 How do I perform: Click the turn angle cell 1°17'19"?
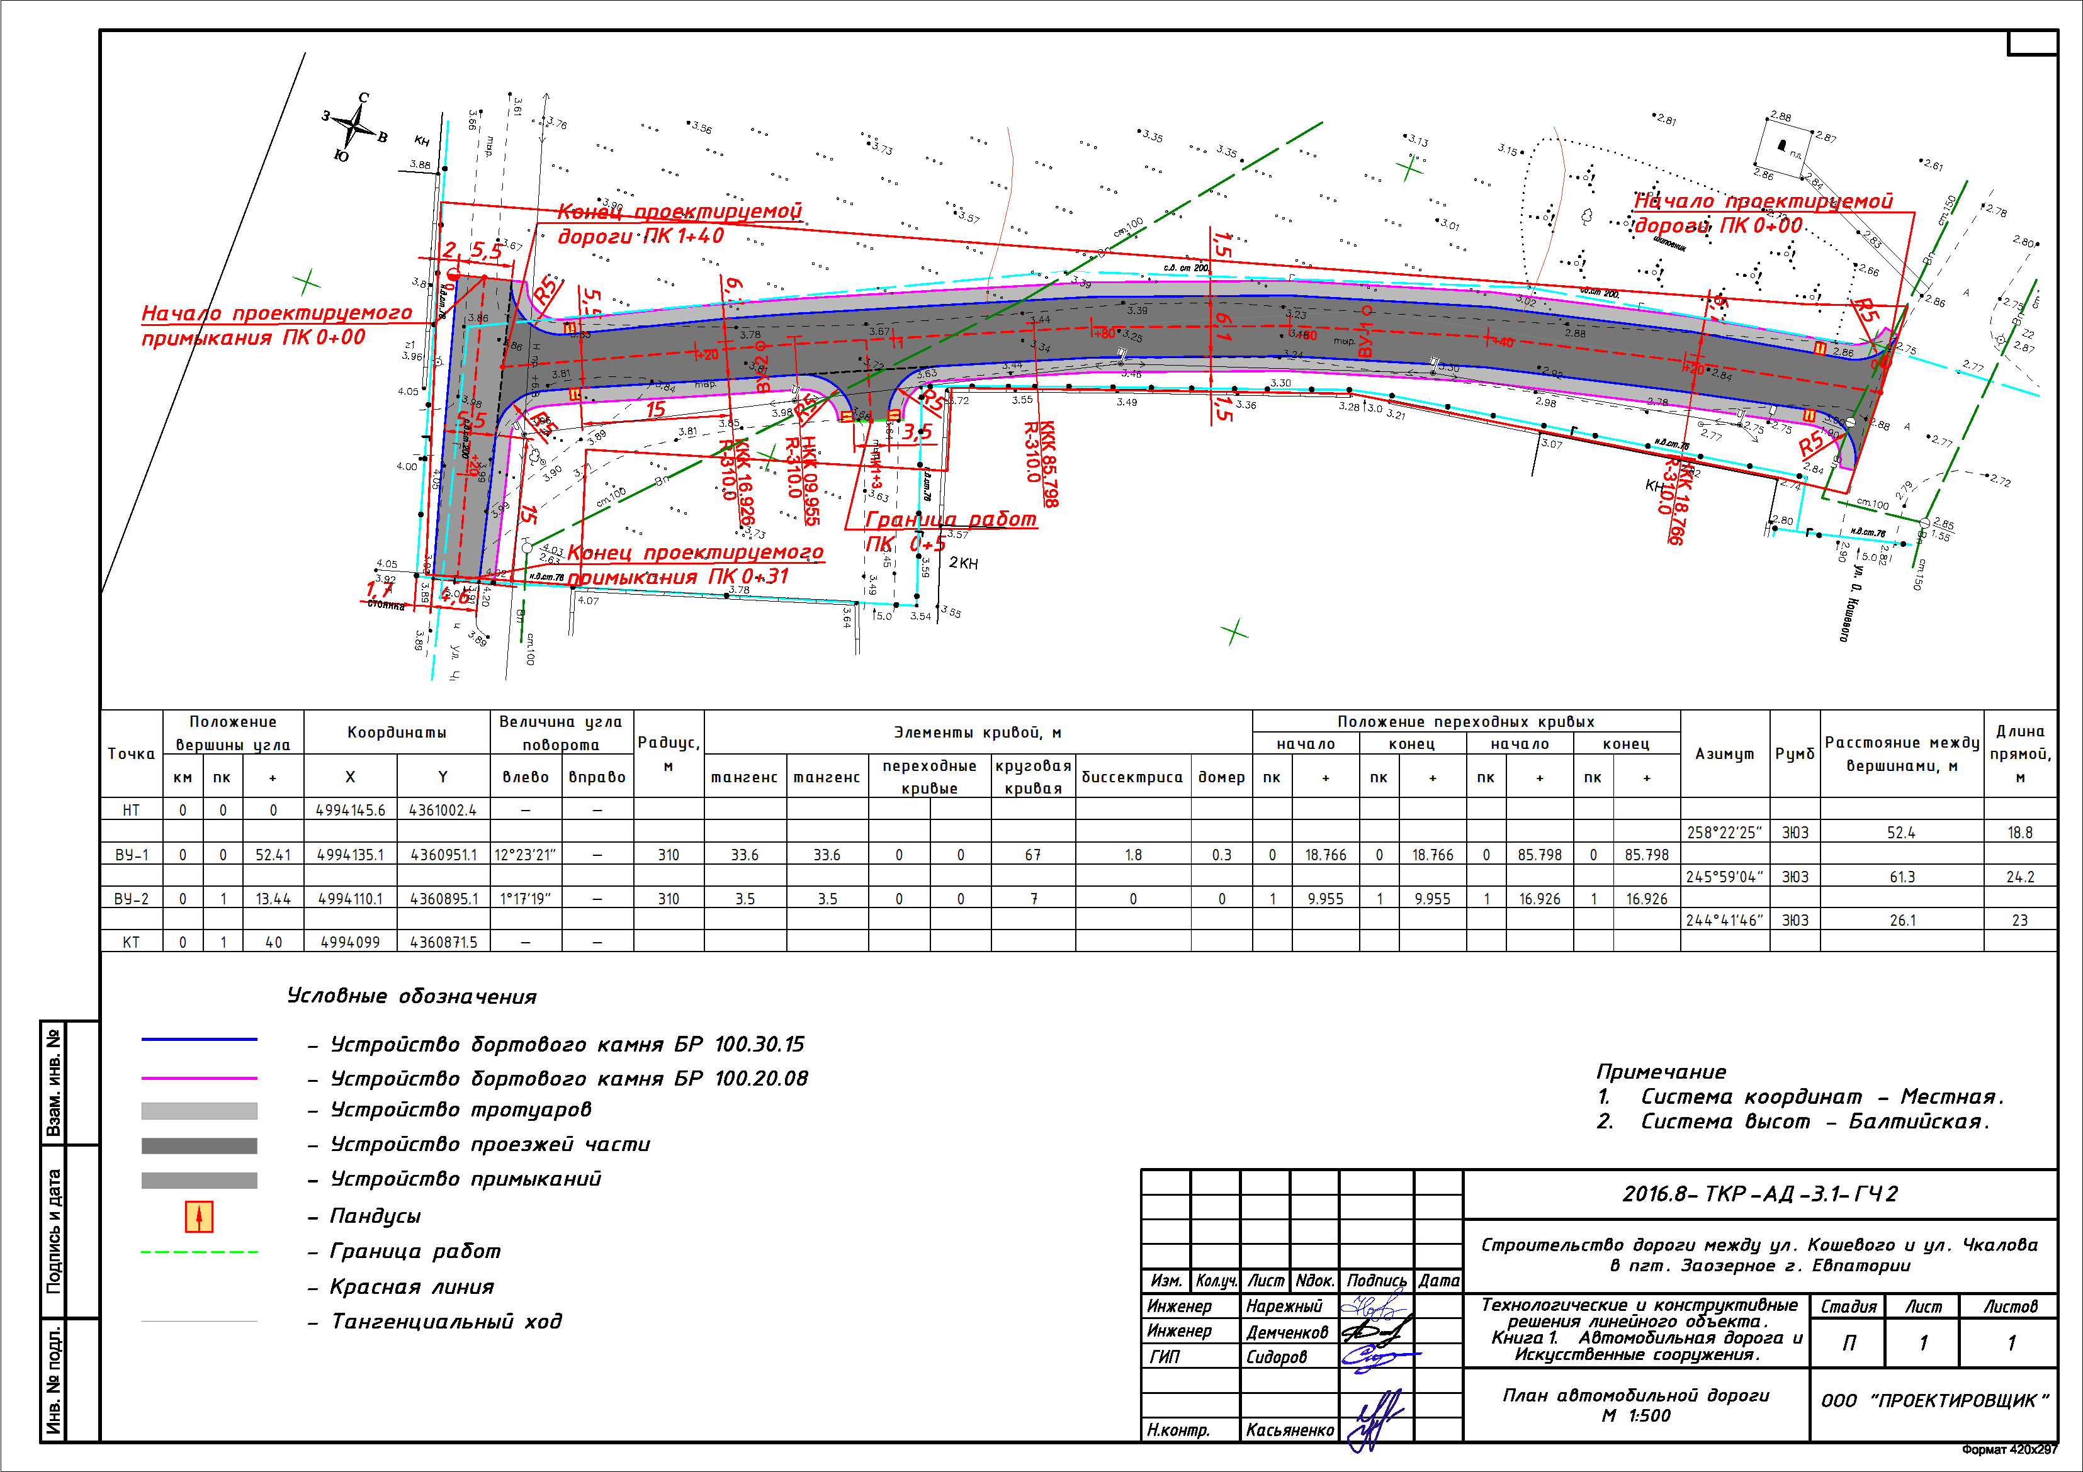point(525,899)
